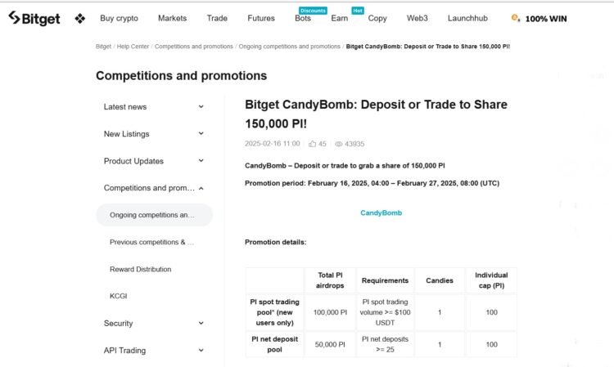614x367 pixels.
Task: Open the Markets menu item
Action: 172,18
